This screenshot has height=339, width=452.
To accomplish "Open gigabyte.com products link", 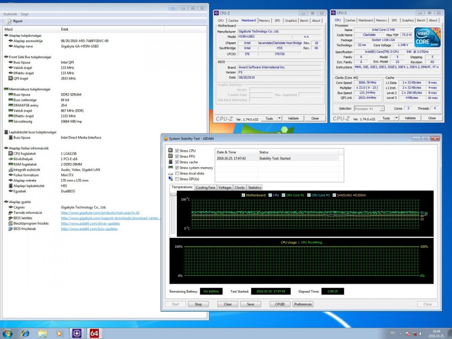I will (x=100, y=213).
